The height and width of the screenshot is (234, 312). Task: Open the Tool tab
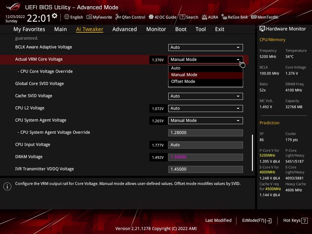(200, 29)
